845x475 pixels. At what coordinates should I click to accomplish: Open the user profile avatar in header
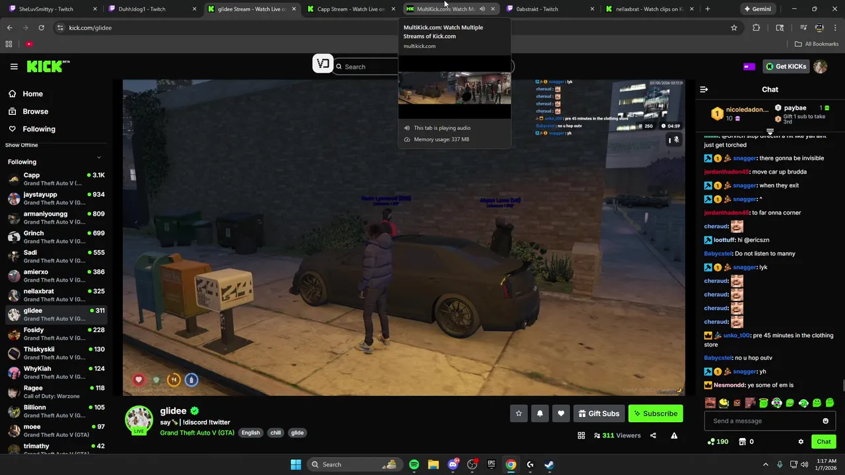pyautogui.click(x=821, y=67)
